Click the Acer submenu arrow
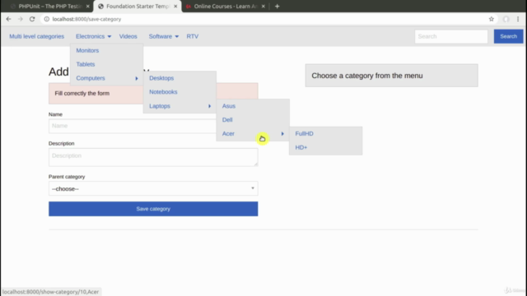527x296 pixels. coord(282,133)
